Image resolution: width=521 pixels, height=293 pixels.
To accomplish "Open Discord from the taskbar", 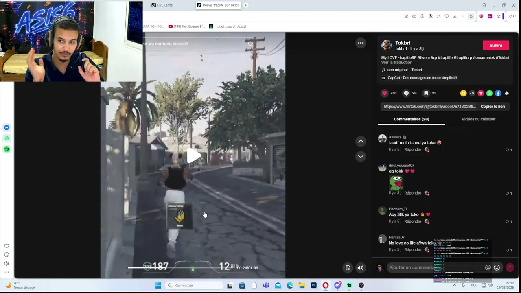I will coord(337,285).
